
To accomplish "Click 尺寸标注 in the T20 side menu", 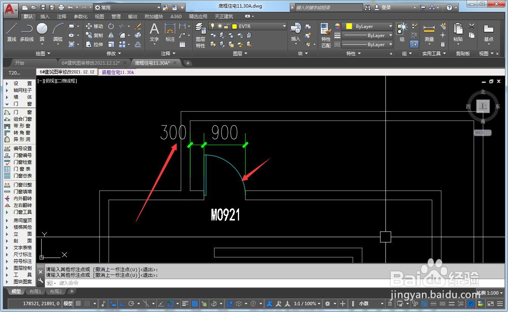I will pos(22,254).
